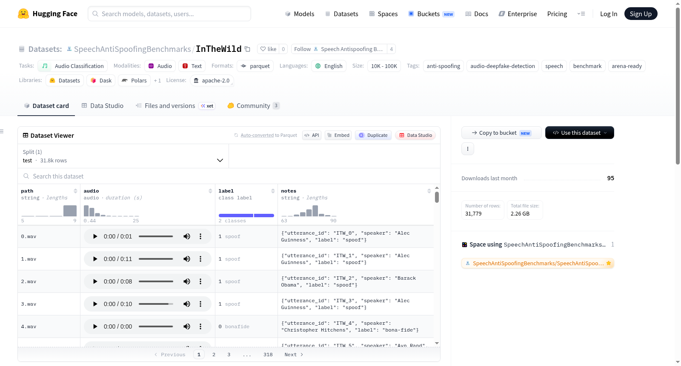Expand the Use this dataset dropdown
Image resolution: width=681 pixels, height=366 pixels.
[x=580, y=133]
